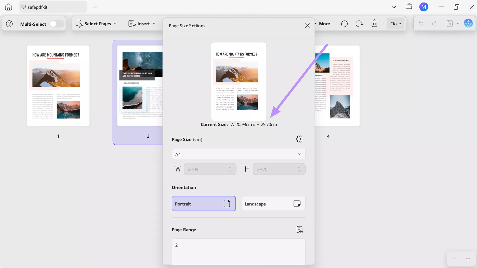The width and height of the screenshot is (477, 268).
Task: Click the undo icon
Action: pyautogui.click(x=421, y=23)
